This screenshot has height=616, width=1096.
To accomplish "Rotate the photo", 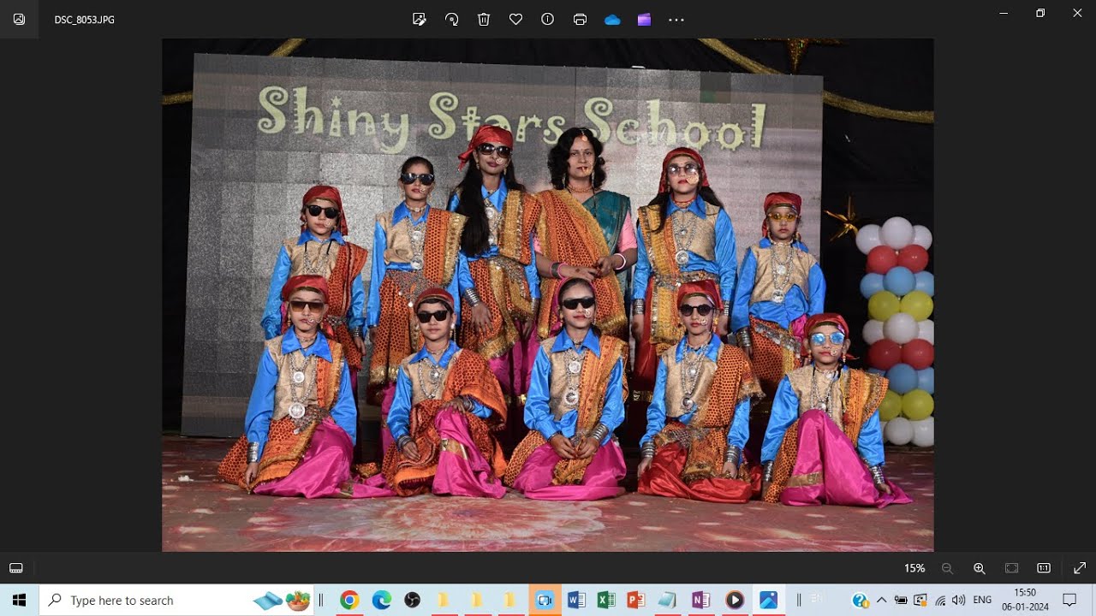I will 451,19.
